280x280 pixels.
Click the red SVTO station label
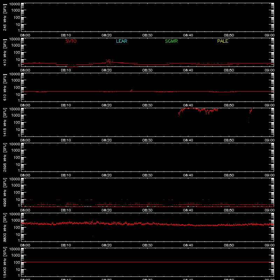pos(71,41)
